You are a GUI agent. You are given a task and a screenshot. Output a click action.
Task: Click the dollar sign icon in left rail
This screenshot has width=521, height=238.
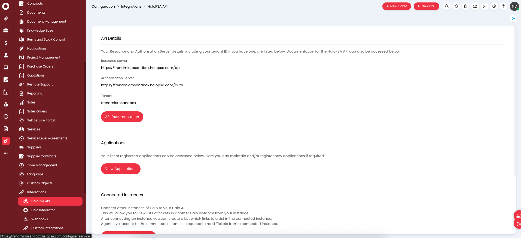6,43
